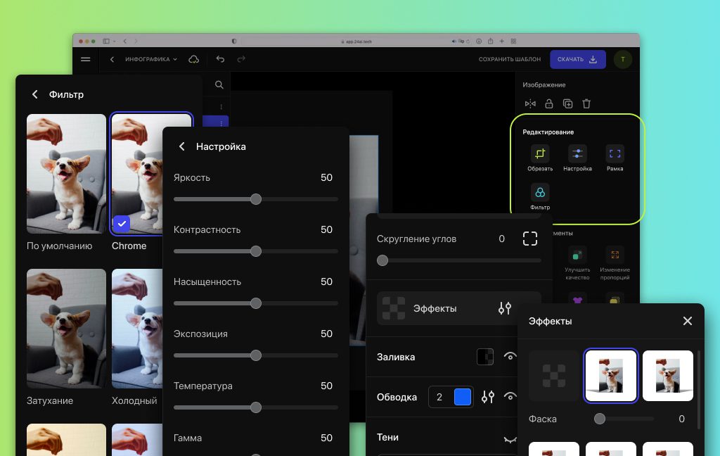Click the Скругление углов value 0

[x=501, y=239]
